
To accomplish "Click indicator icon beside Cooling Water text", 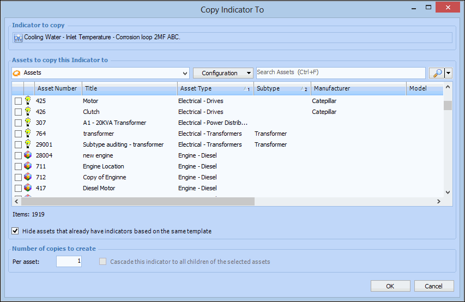I will 18,38.
